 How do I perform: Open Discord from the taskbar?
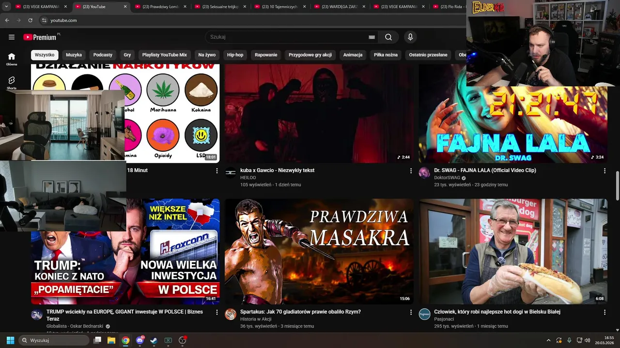[140, 340]
